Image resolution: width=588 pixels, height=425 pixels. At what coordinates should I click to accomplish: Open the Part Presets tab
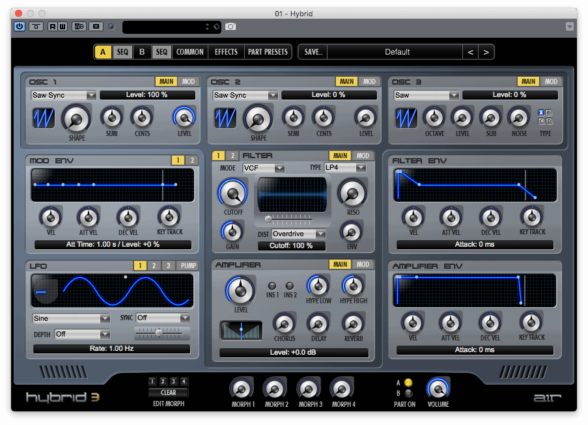point(268,52)
